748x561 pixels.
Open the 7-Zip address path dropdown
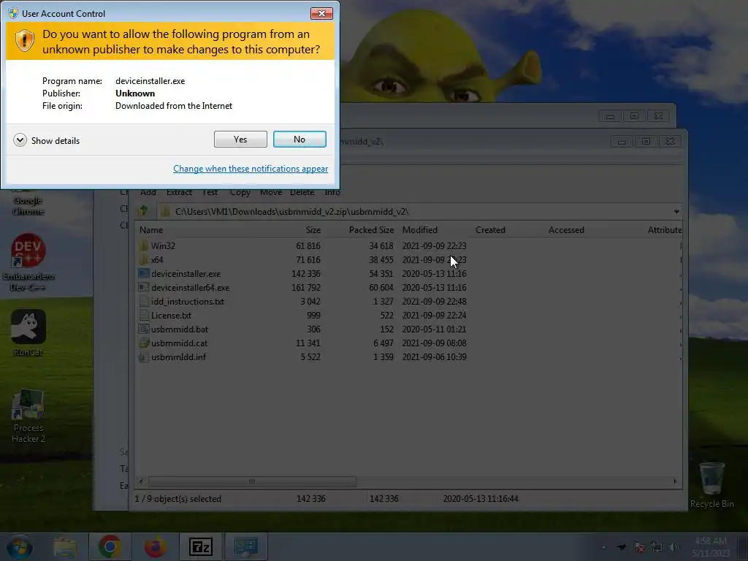676,211
